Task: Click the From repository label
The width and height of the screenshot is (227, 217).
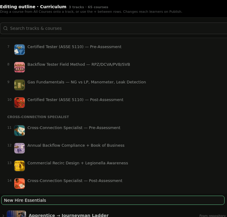Action: tap(212, 215)
